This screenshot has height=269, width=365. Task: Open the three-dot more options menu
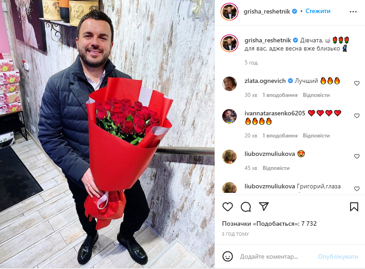[353, 12]
